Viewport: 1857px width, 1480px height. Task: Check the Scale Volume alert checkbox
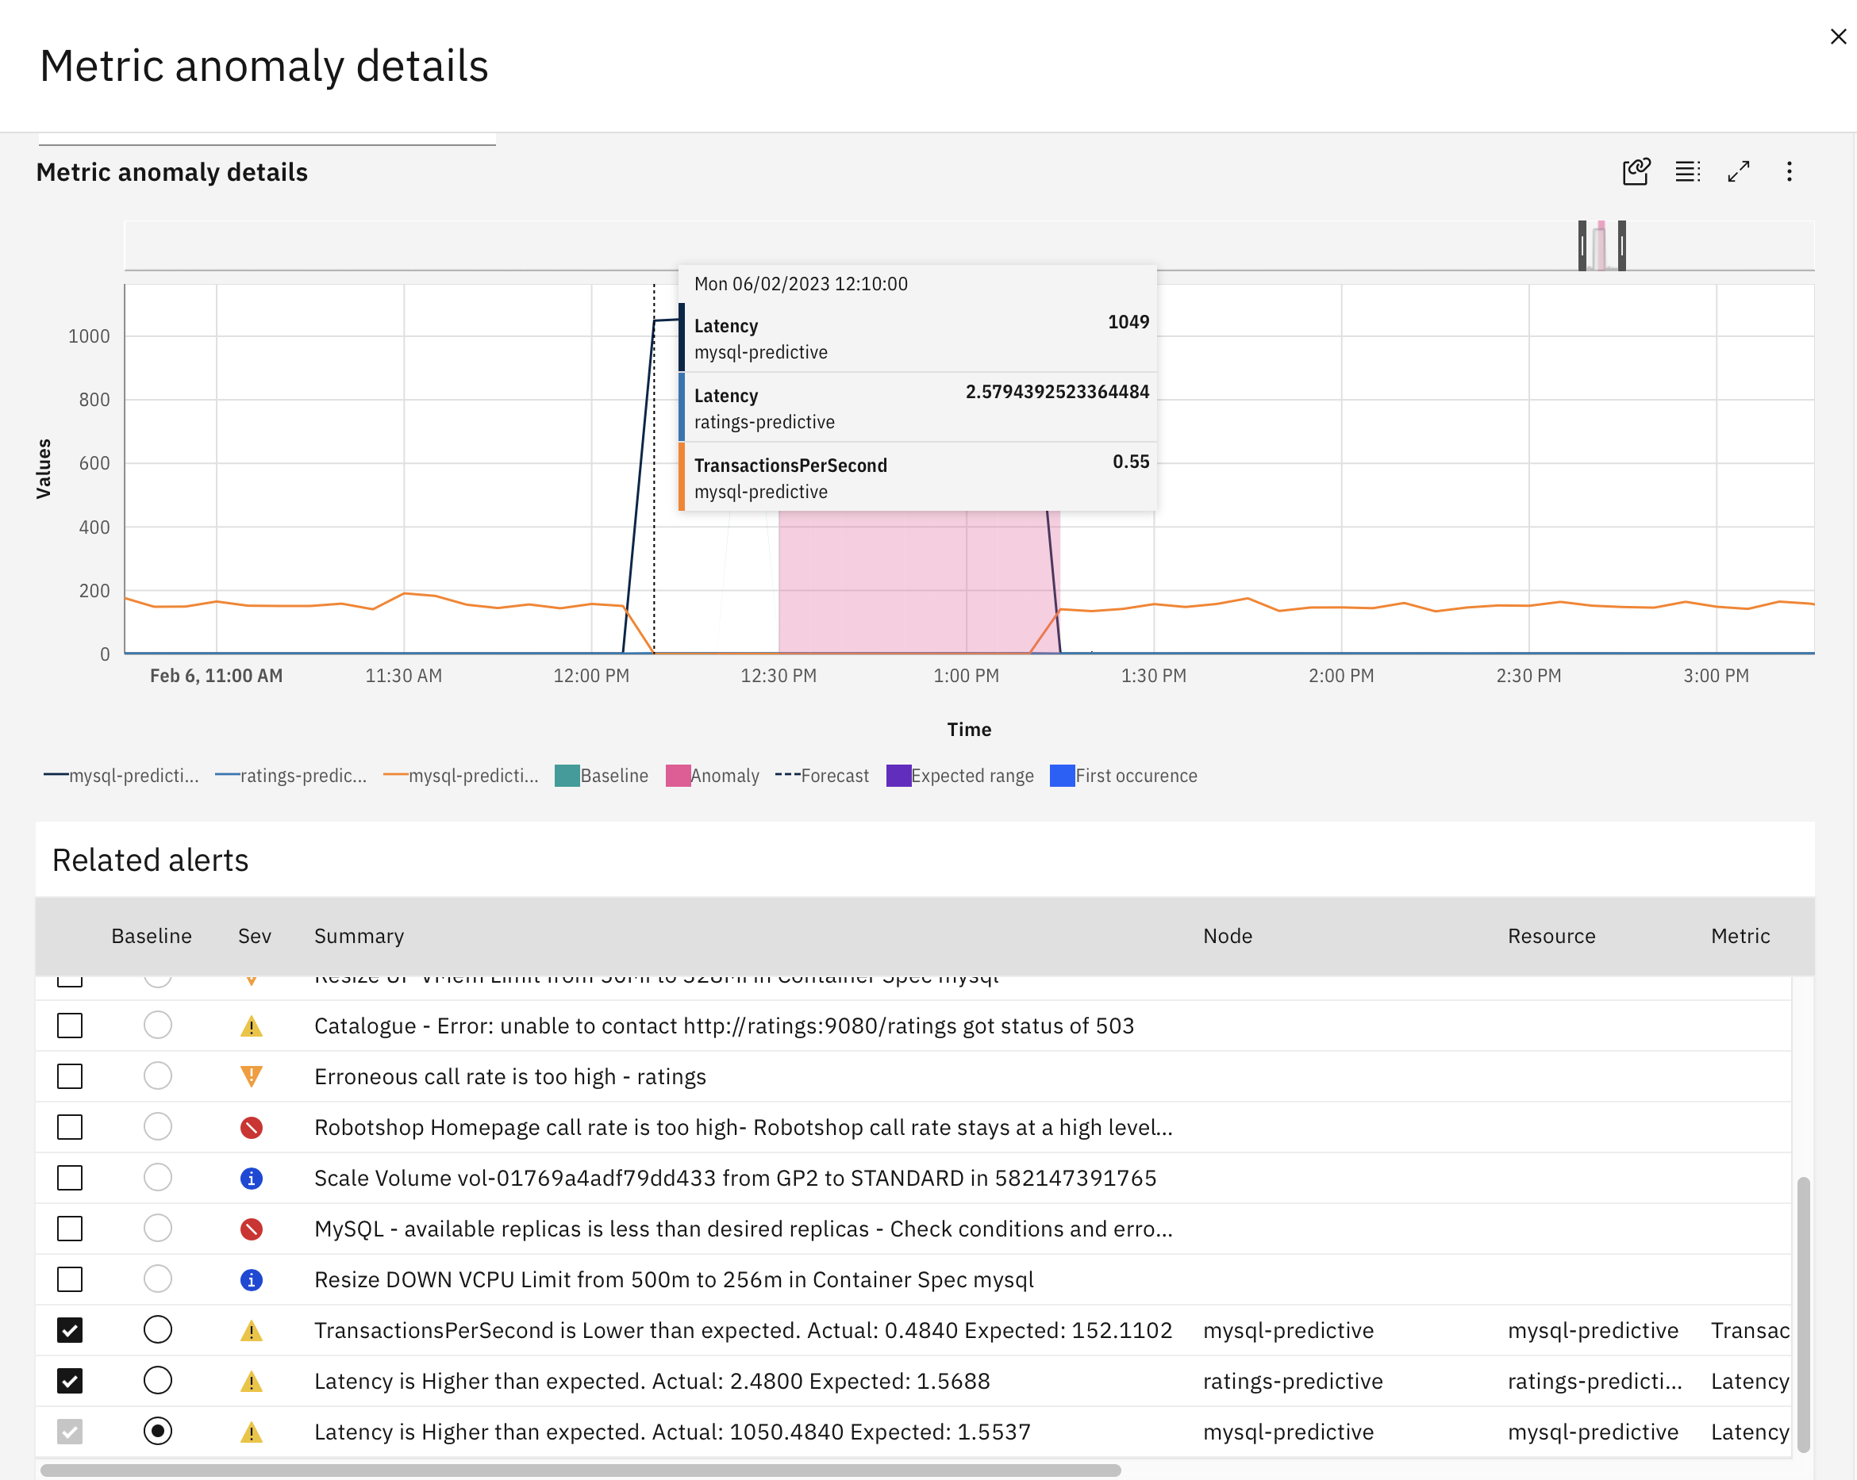tap(70, 1178)
